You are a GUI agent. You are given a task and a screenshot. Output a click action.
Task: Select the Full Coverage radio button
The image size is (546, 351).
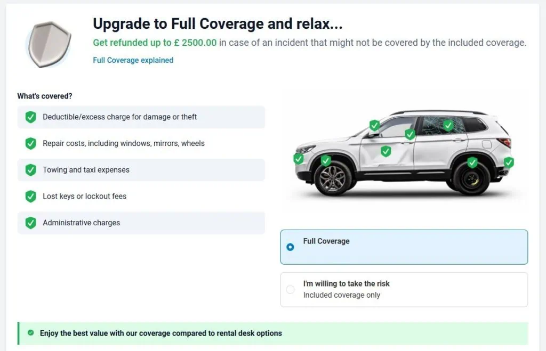pos(290,247)
